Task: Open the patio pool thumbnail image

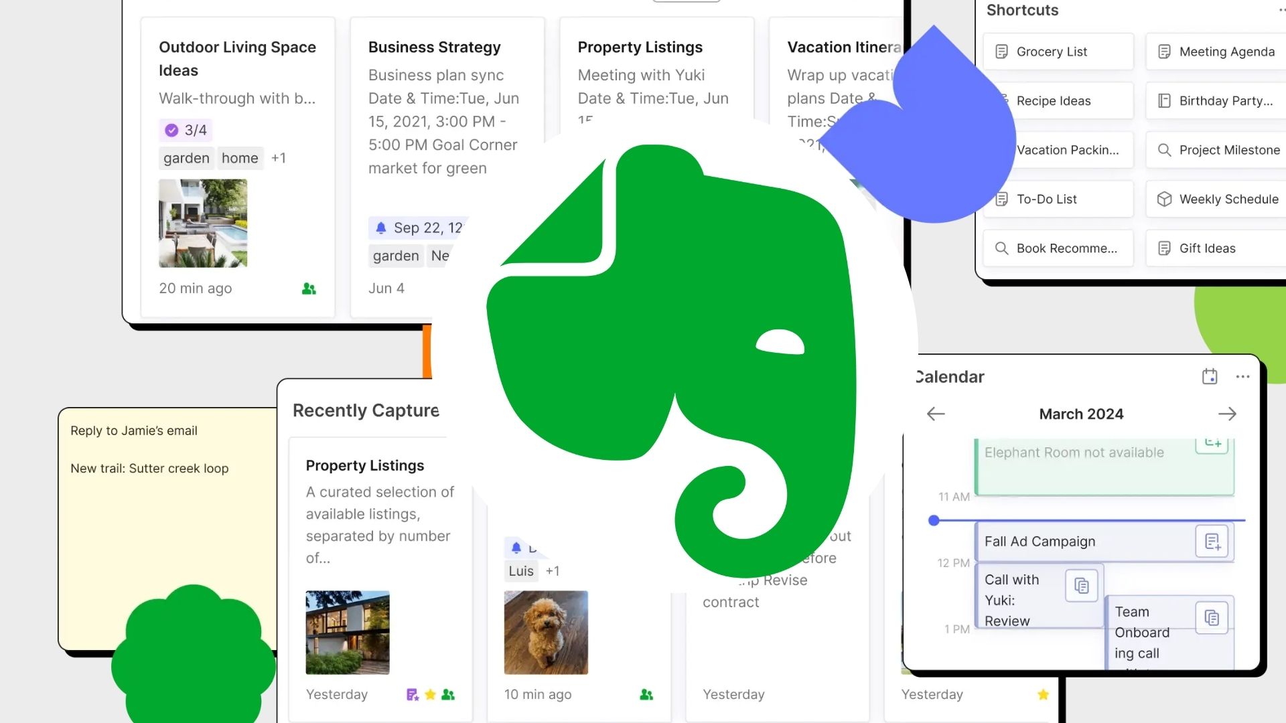Action: pyautogui.click(x=203, y=223)
